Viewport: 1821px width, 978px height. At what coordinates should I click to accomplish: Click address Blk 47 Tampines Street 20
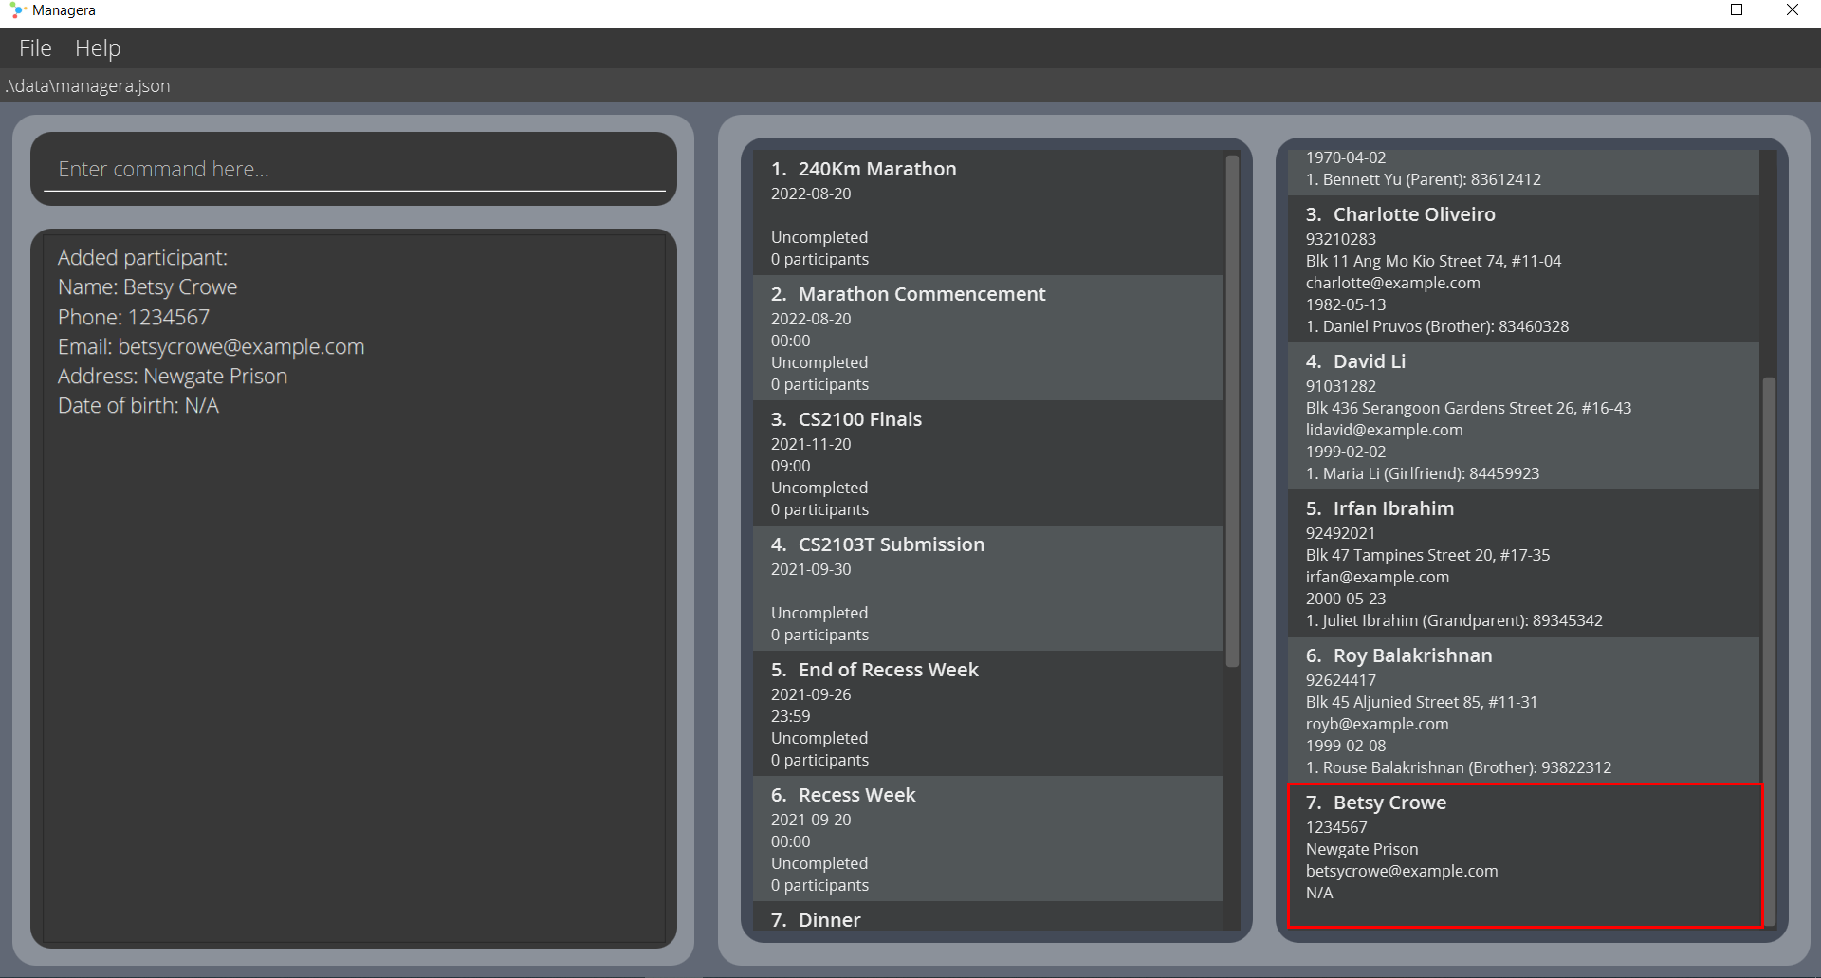[1427, 555]
